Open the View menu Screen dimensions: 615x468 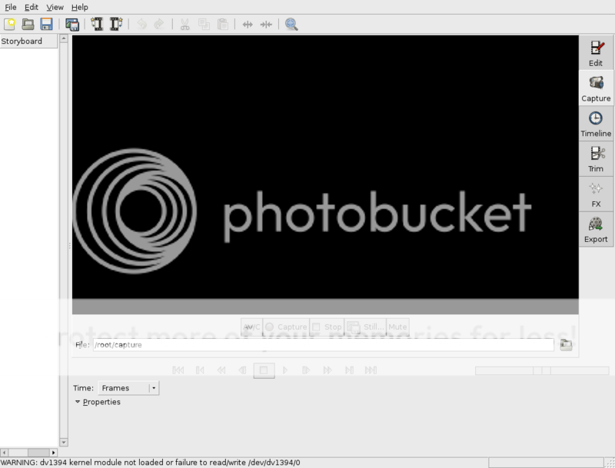[x=55, y=7]
